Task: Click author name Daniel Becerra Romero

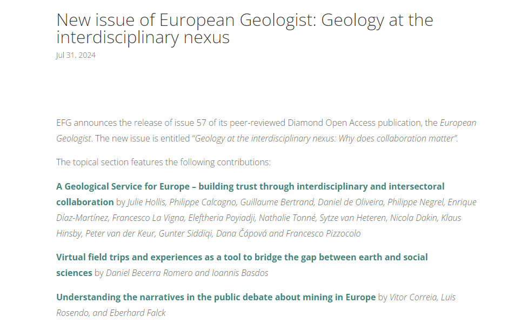Action: point(149,273)
